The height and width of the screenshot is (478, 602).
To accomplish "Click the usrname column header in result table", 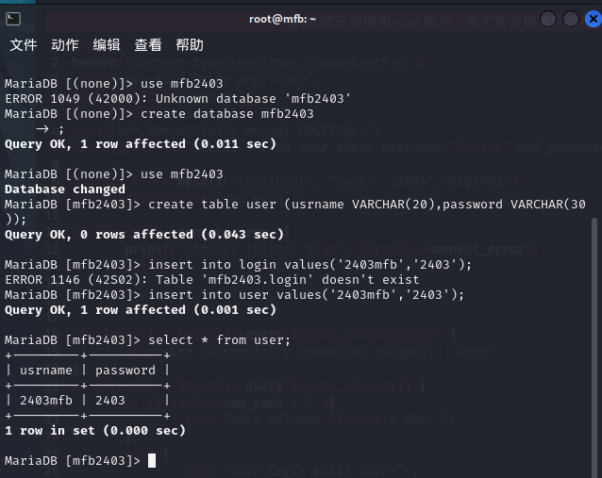I will (x=45, y=371).
